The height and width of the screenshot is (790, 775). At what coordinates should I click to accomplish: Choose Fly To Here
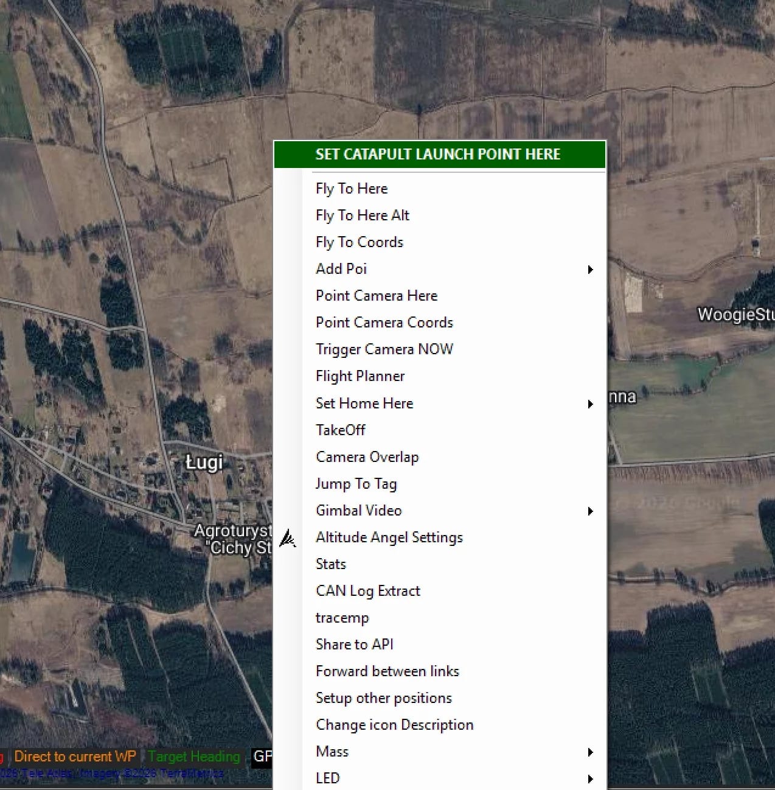click(439, 189)
